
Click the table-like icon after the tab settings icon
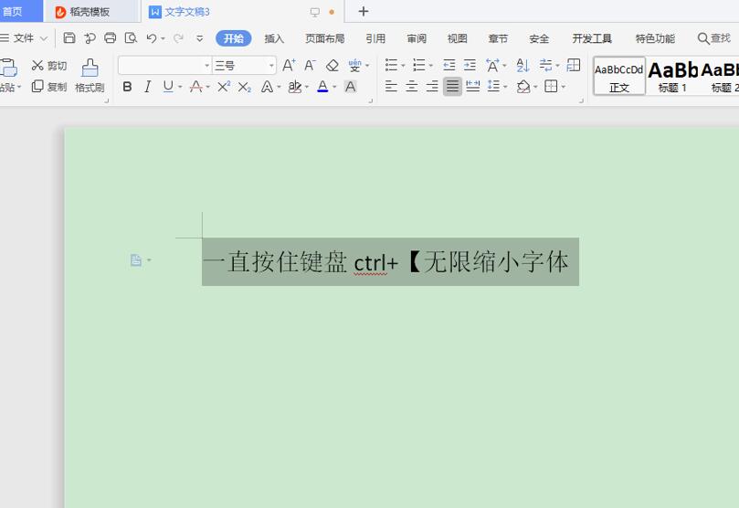pos(574,65)
